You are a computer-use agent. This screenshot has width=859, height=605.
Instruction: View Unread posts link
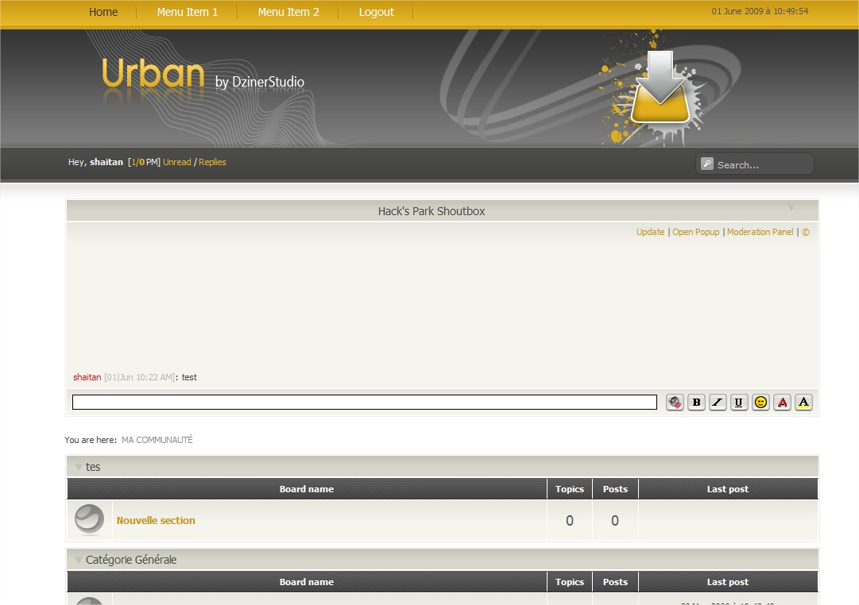[x=177, y=162]
